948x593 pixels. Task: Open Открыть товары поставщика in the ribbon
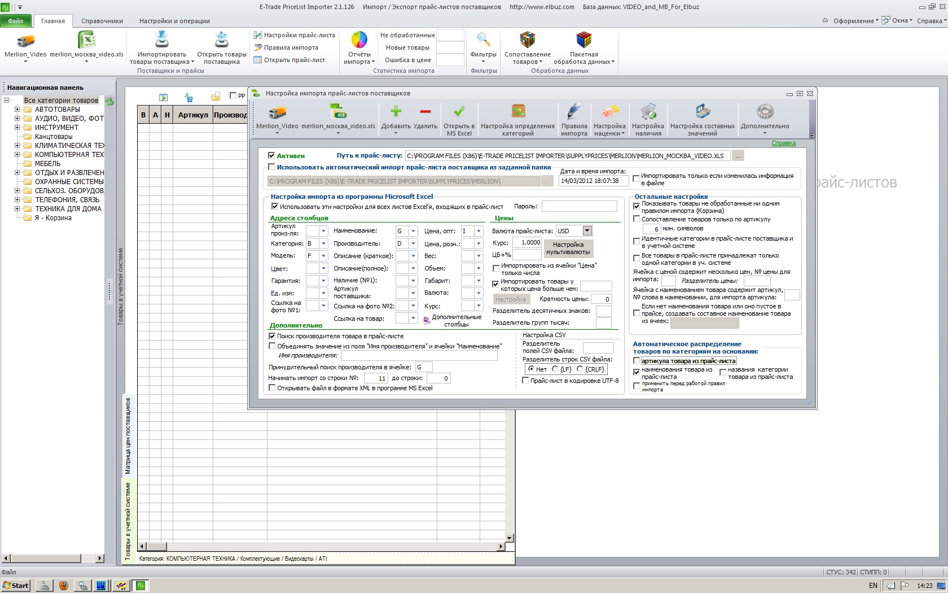click(x=222, y=48)
